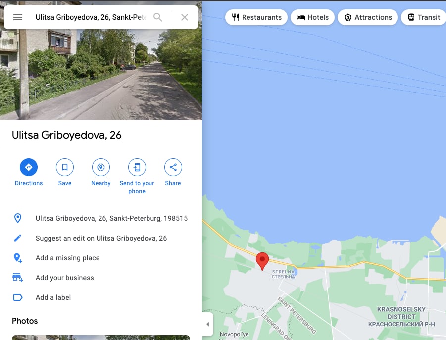This screenshot has width=446, height=340.
Task: Open Nearby search icon
Action: (x=101, y=167)
